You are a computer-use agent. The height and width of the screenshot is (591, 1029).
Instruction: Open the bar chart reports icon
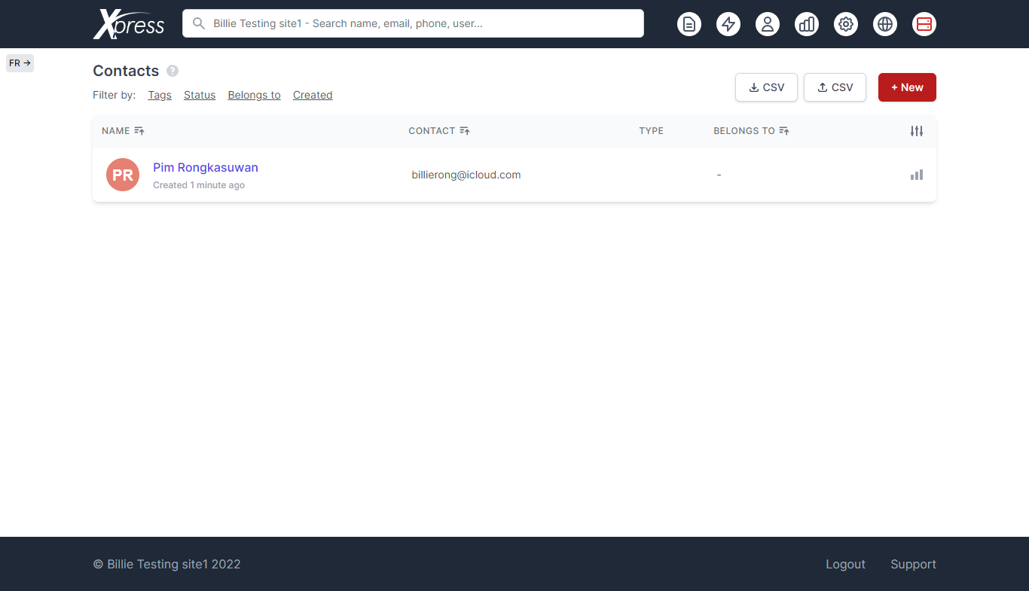tap(806, 24)
